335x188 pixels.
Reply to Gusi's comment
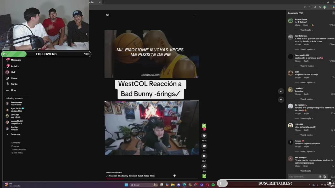pyautogui.click(x=306, y=78)
